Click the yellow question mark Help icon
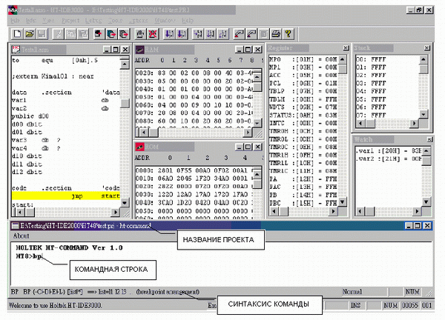This screenshot has height=320, width=445. (288, 34)
